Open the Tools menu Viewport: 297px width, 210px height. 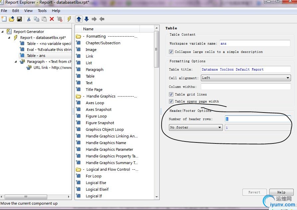point(42,11)
